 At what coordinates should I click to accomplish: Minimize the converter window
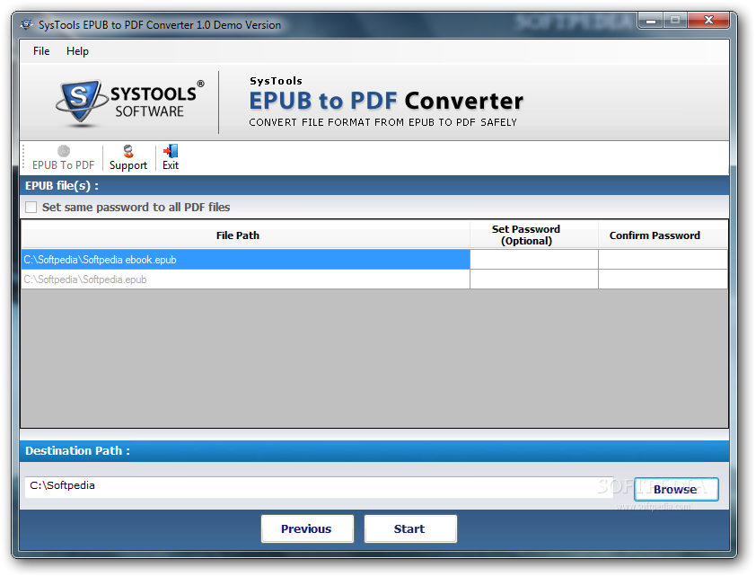pyautogui.click(x=651, y=21)
